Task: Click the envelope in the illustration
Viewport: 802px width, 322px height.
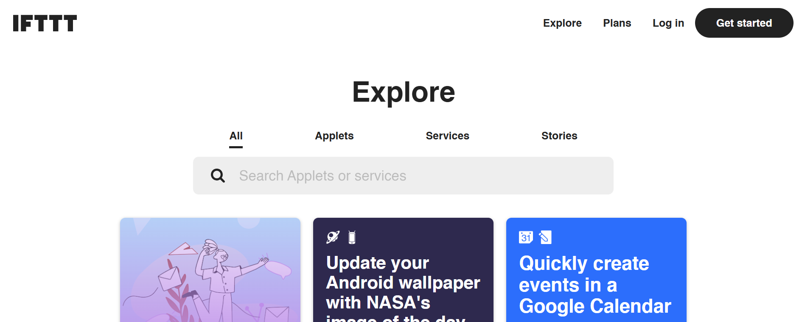Action: [x=170, y=278]
